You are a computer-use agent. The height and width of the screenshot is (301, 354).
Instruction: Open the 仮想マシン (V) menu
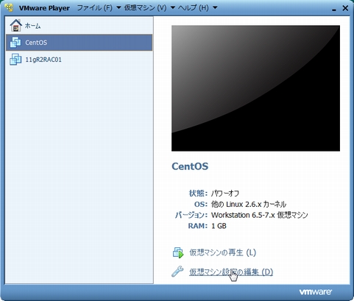click(145, 8)
